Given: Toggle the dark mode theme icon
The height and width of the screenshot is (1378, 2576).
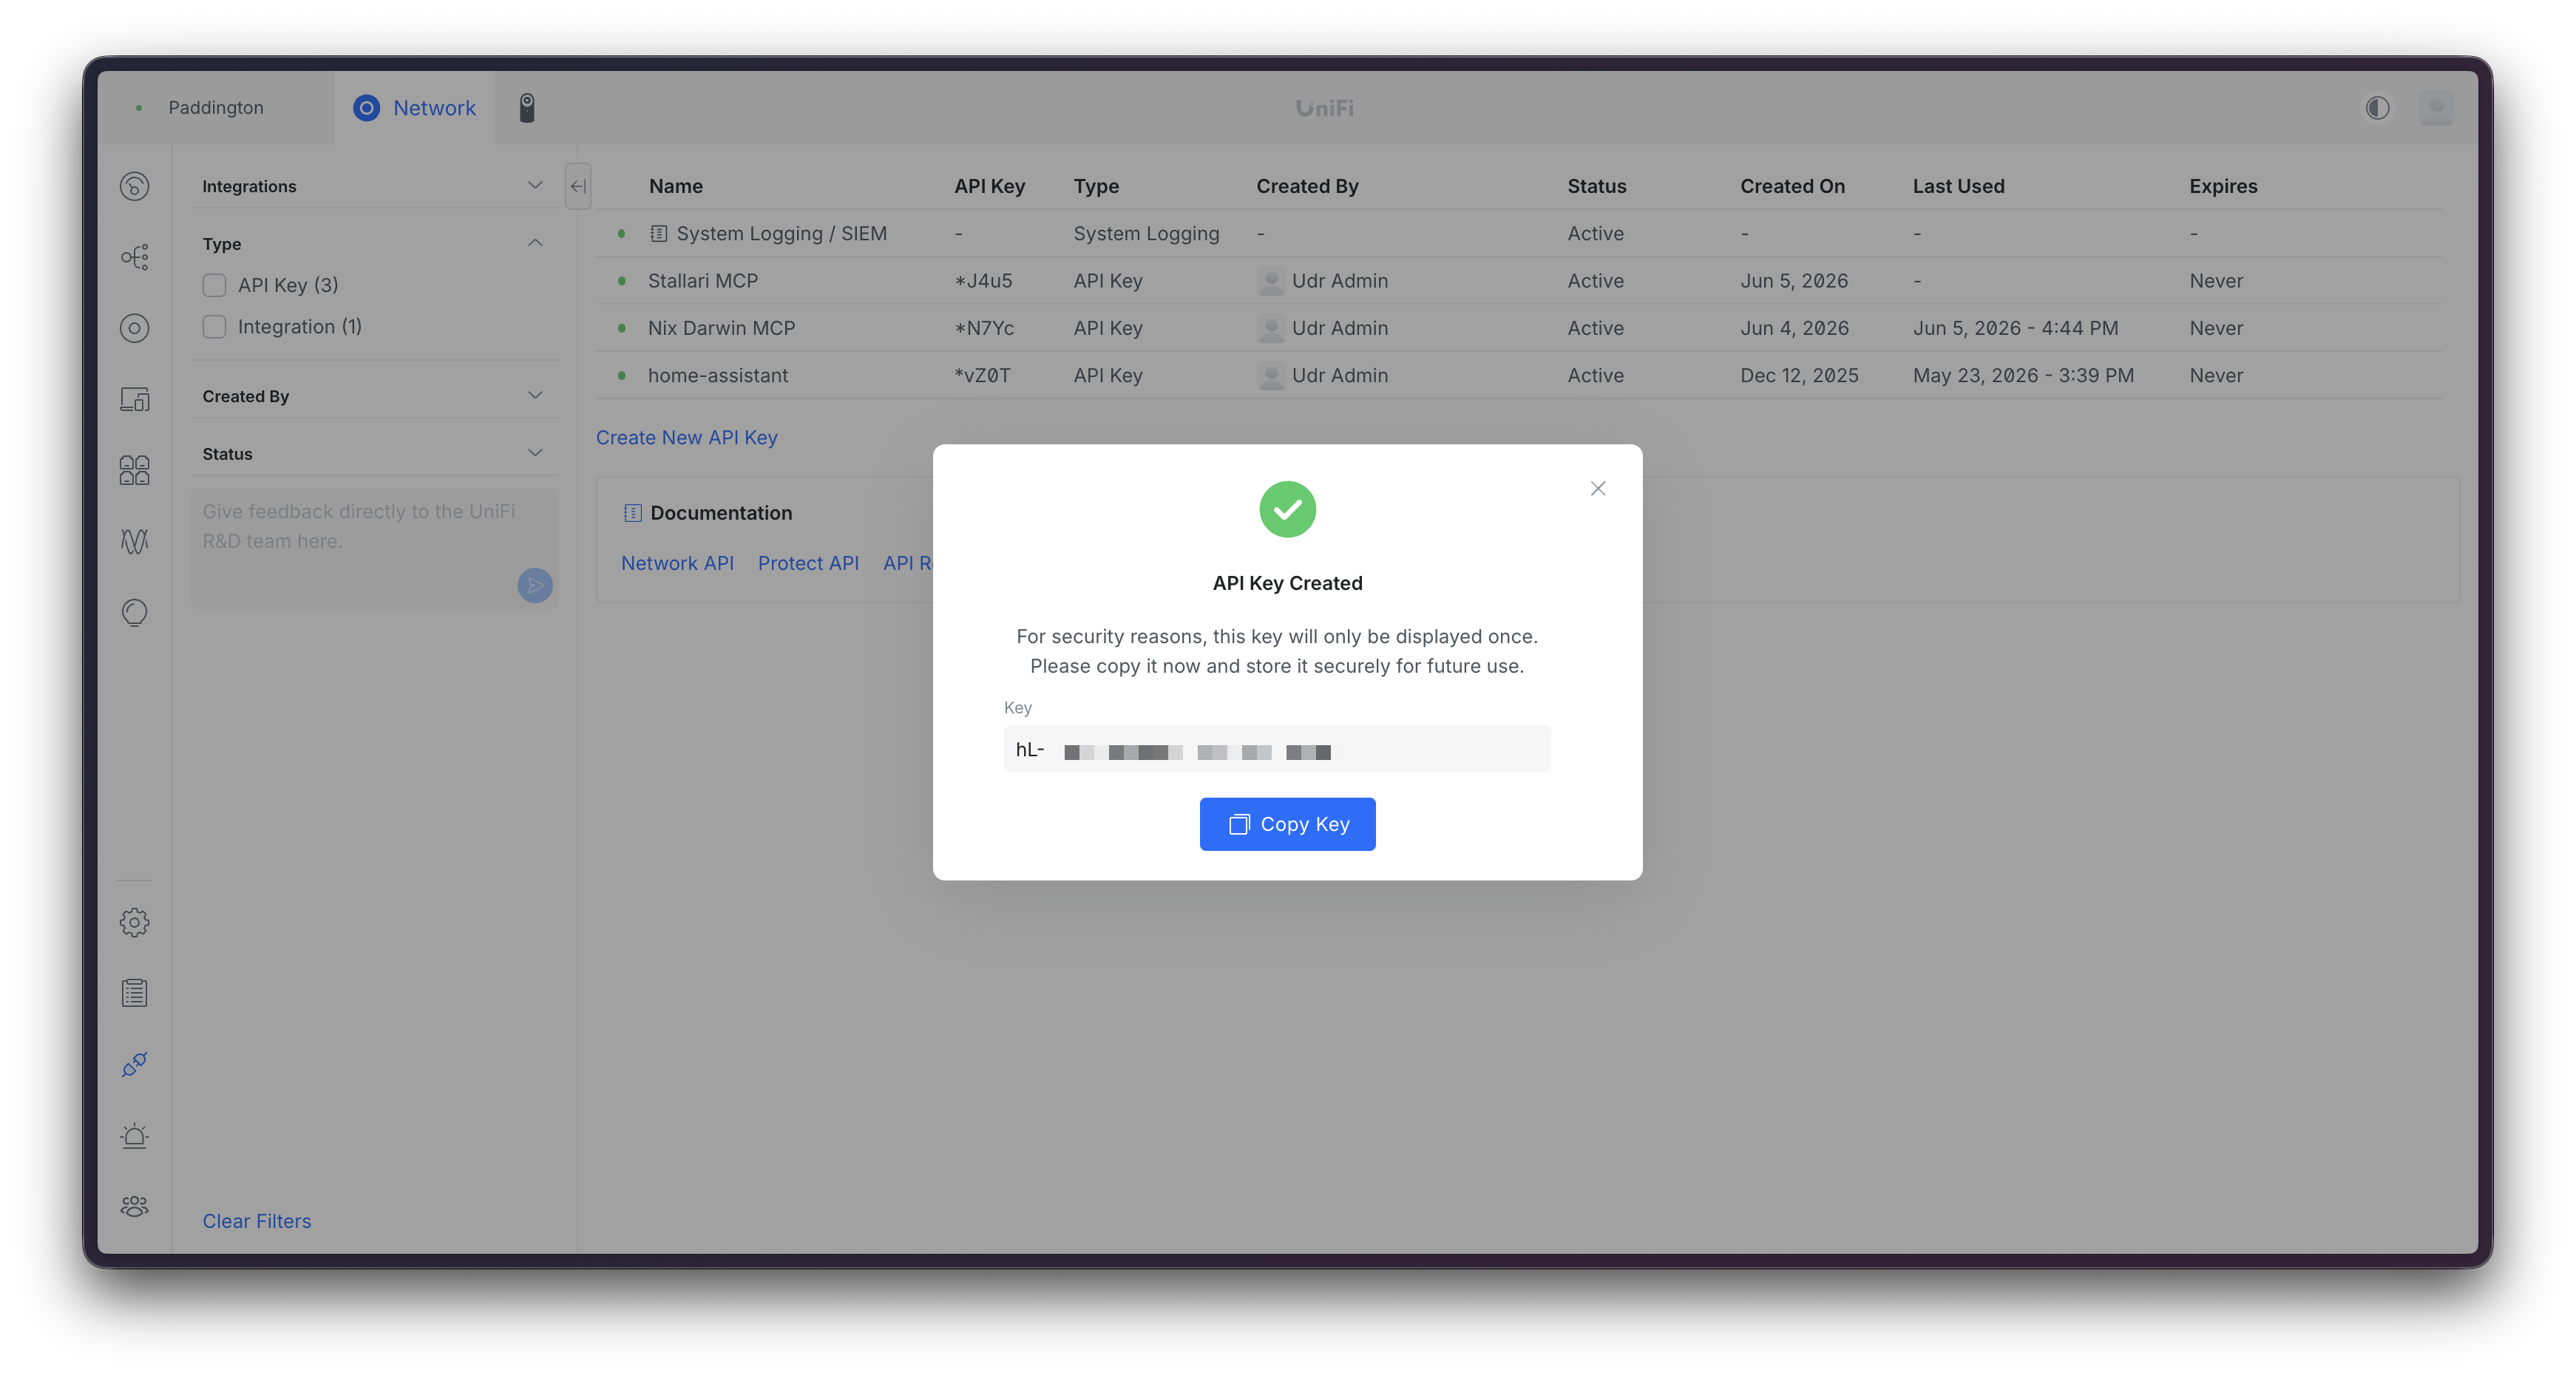Looking at the screenshot, I should [x=2377, y=107].
